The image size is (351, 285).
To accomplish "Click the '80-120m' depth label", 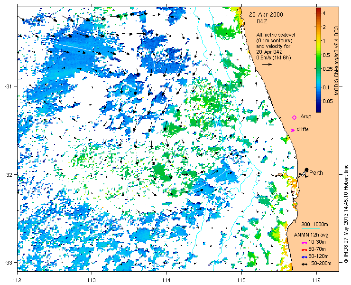I will (x=319, y=256).
